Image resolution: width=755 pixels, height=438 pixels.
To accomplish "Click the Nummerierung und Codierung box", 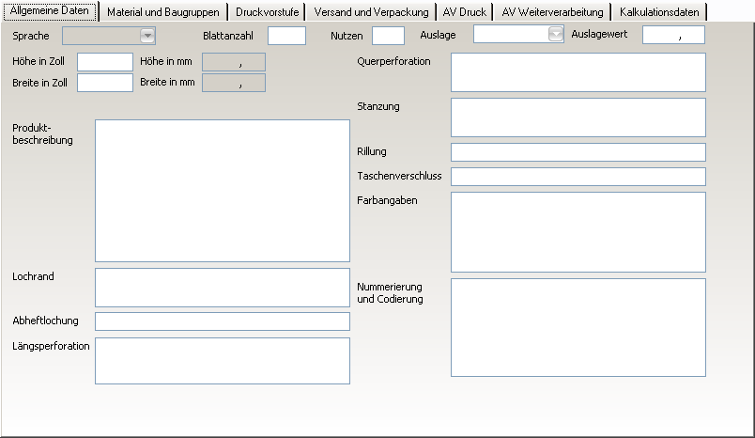I will tap(578, 327).
